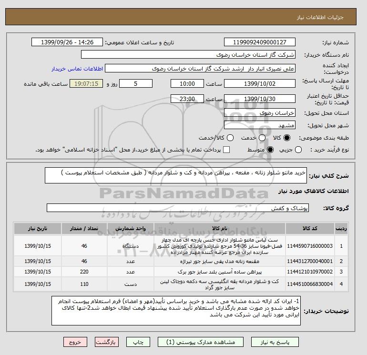
Task: Click unit دستگاه in row 1
Action: tap(131, 246)
